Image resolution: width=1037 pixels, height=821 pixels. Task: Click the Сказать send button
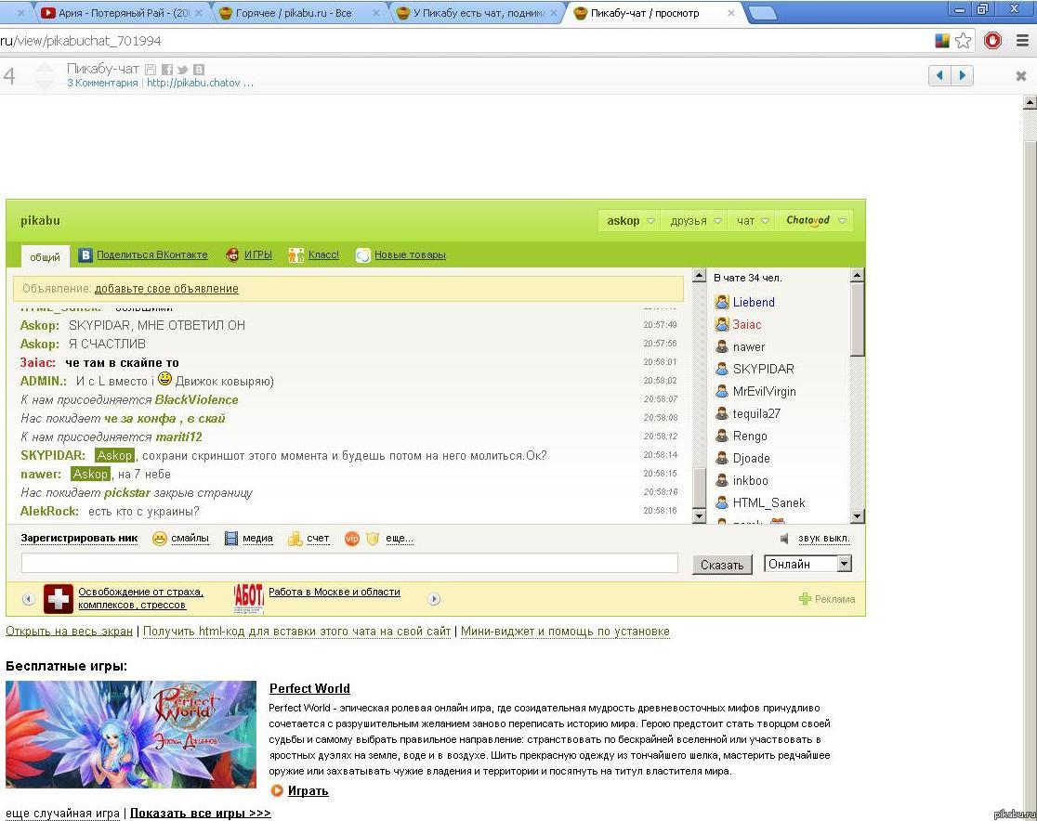click(722, 565)
